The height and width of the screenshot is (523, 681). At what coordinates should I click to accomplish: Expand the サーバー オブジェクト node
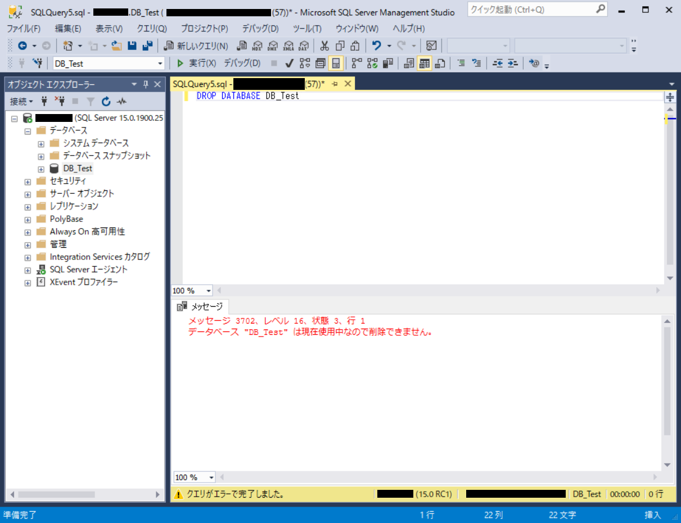pyautogui.click(x=28, y=194)
